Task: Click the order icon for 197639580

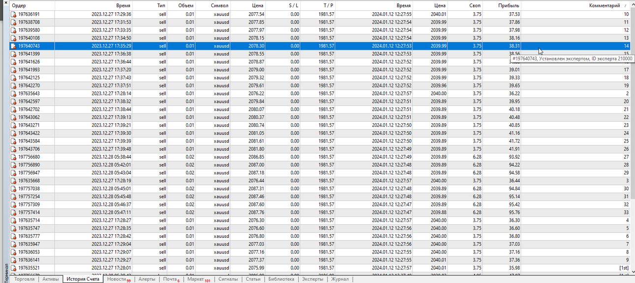Action: 14,30
